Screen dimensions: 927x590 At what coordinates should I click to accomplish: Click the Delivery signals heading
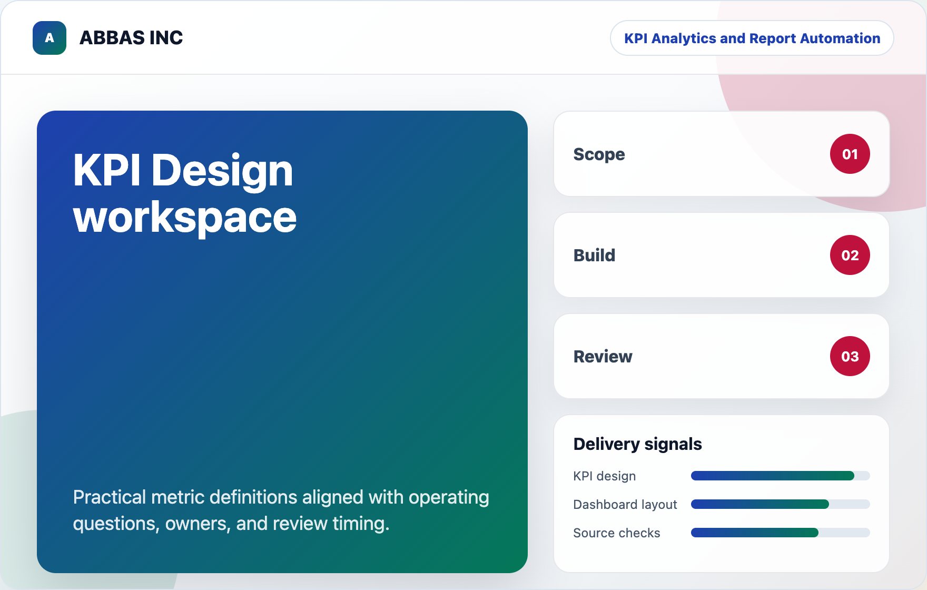coord(637,444)
